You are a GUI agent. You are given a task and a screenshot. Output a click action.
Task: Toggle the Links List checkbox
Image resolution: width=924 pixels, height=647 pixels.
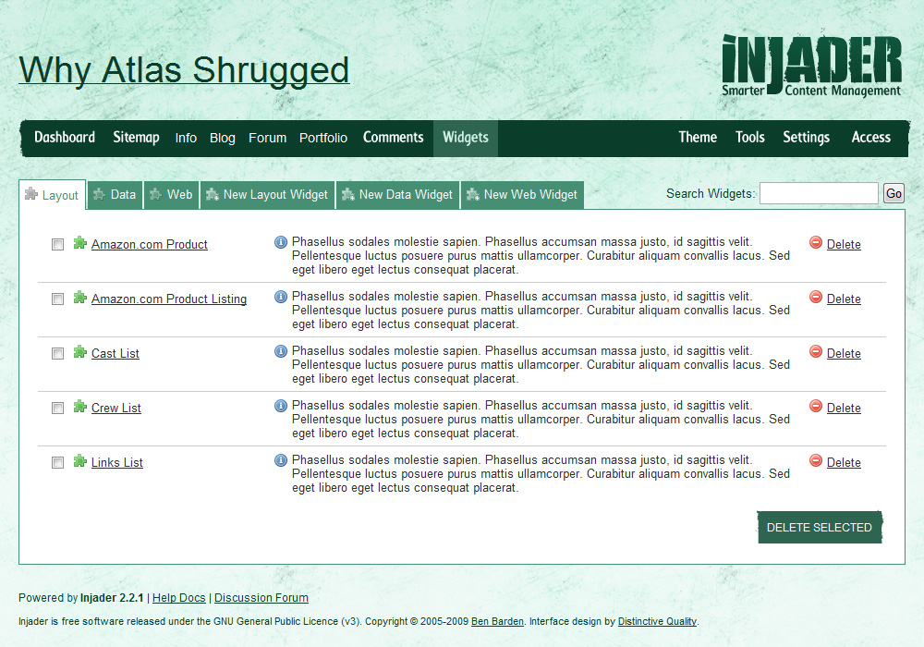57,462
